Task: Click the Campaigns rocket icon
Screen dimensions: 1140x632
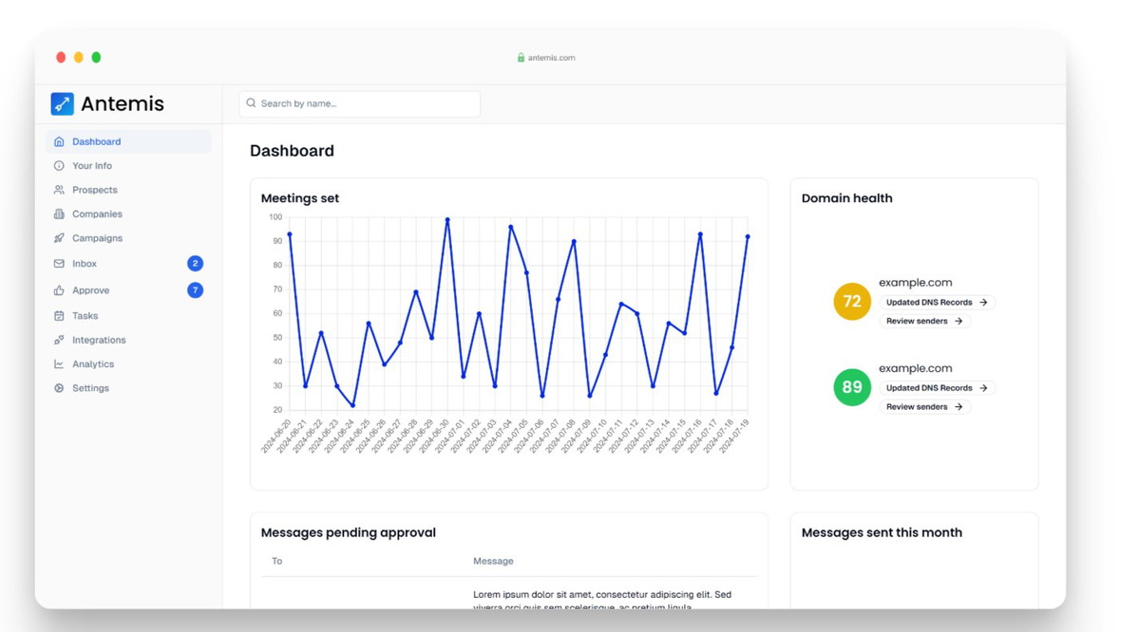Action: coord(59,238)
